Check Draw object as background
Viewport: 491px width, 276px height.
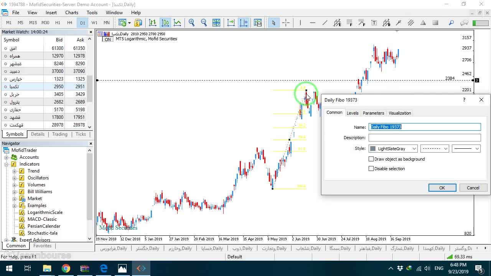click(x=371, y=159)
